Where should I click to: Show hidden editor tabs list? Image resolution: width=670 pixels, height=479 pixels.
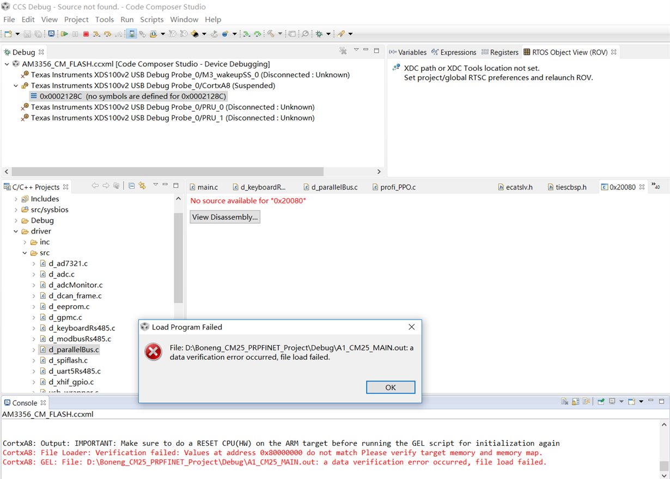pos(656,187)
